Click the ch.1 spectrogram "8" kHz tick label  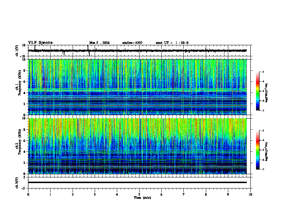coord(25,71)
